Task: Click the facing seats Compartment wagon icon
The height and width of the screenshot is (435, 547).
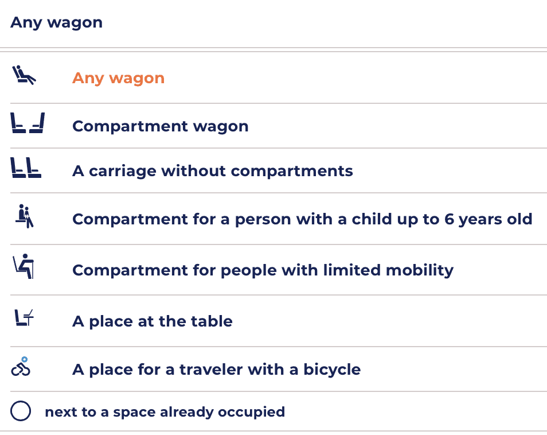Action: click(28, 124)
